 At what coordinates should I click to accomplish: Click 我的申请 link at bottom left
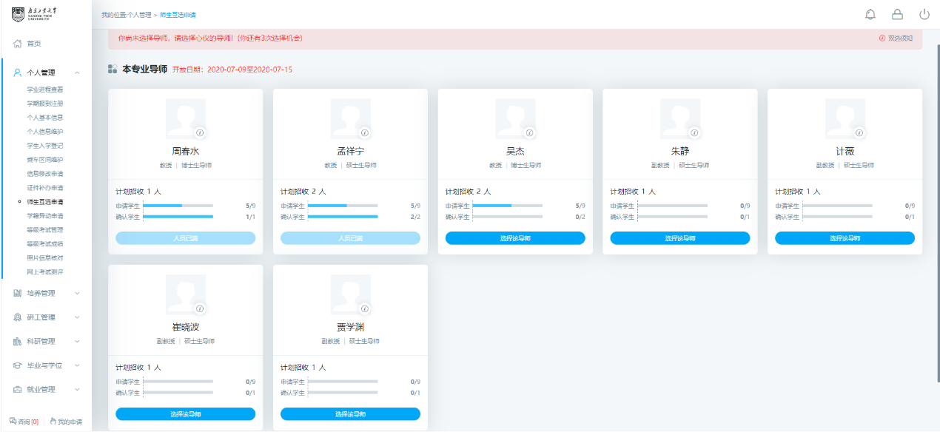pos(67,422)
